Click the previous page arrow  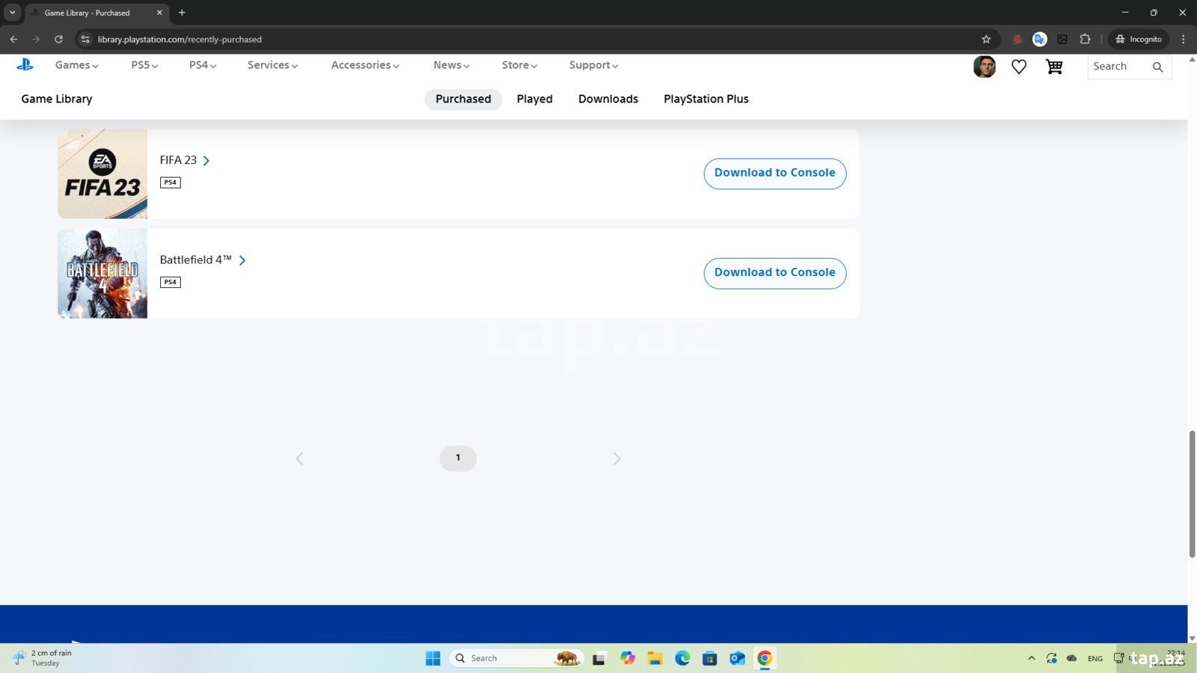(x=299, y=458)
